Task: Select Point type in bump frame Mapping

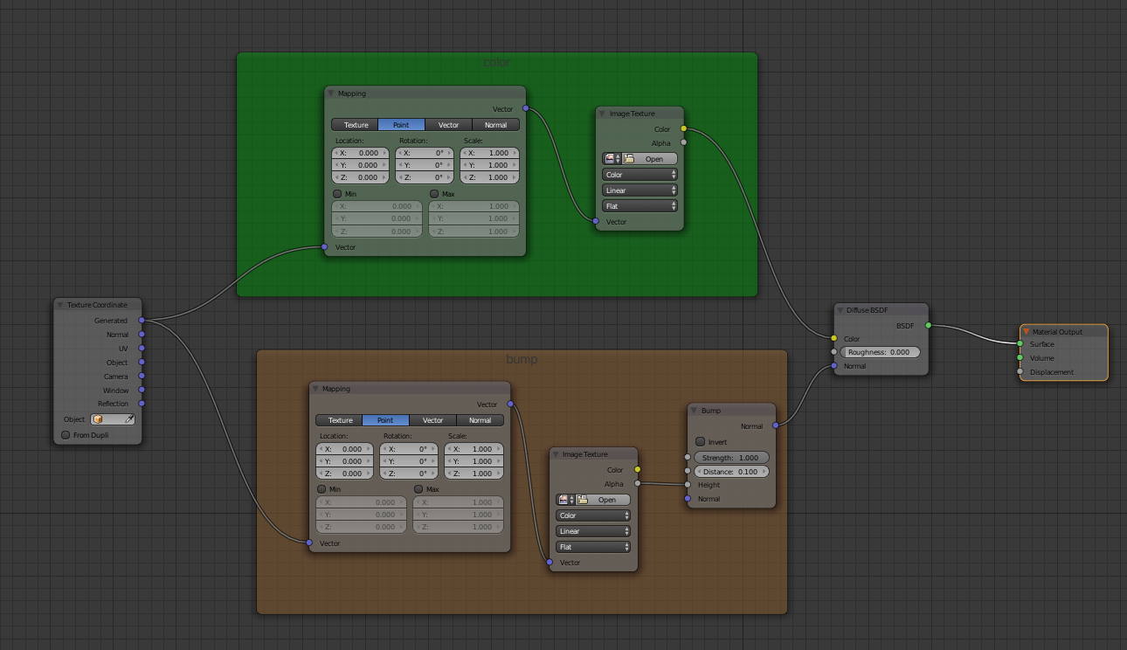Action: (385, 420)
